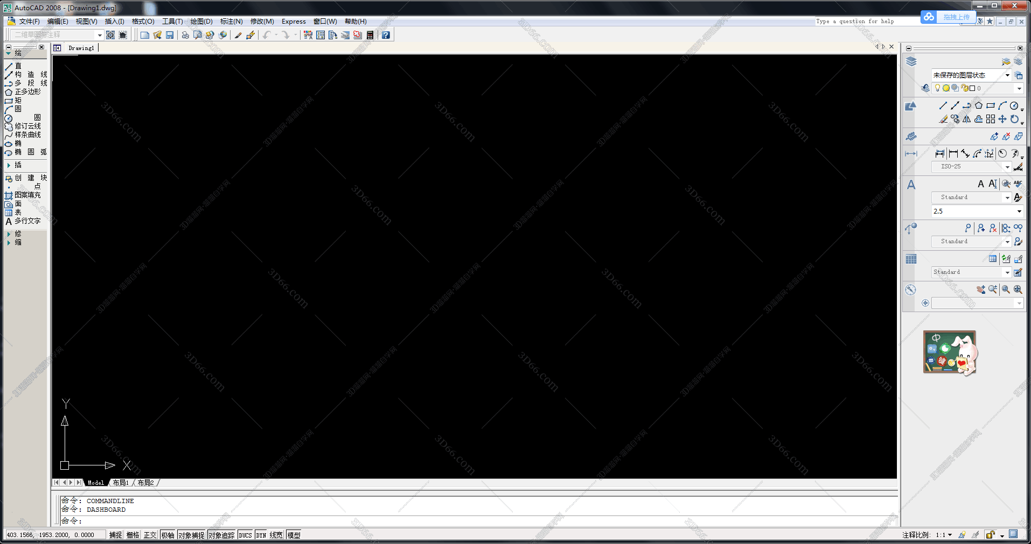Image resolution: width=1031 pixels, height=544 pixels.
Task: Click the Plot Preview icon
Action: coord(198,35)
